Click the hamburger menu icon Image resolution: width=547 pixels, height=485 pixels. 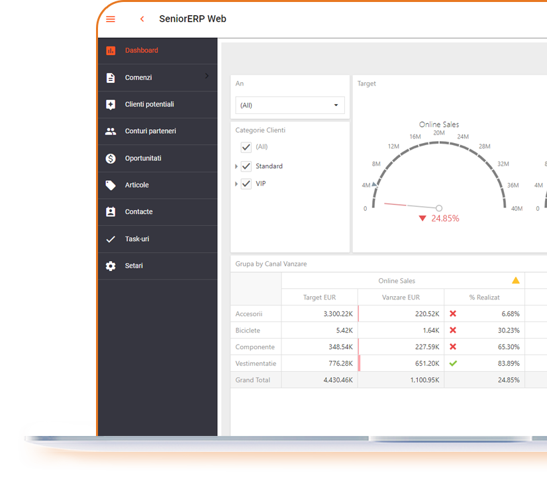click(111, 19)
